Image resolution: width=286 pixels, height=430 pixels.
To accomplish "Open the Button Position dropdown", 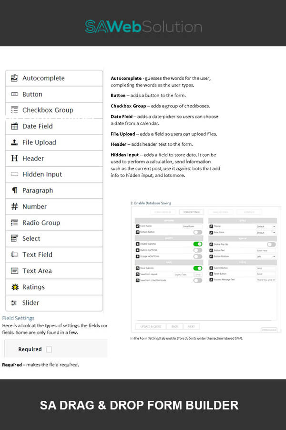I will pos(266,257).
